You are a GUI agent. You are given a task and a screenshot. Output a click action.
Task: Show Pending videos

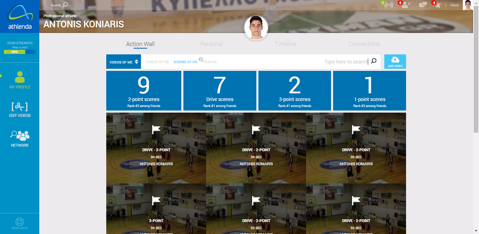pyautogui.click(x=209, y=62)
